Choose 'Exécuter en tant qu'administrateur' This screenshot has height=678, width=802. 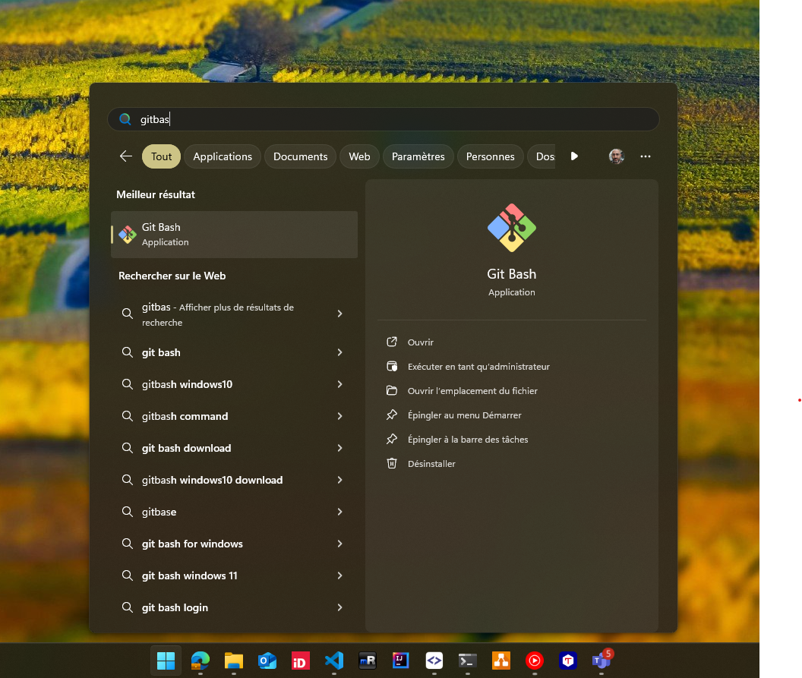coord(478,367)
